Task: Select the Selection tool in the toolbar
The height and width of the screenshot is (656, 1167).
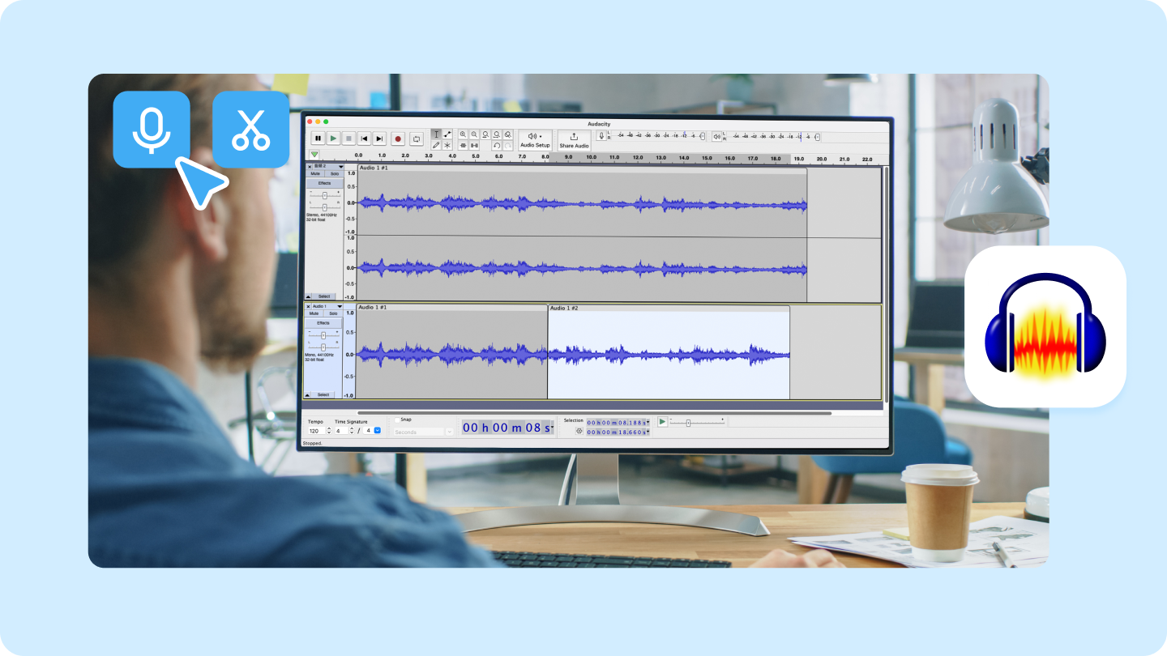Action: (x=436, y=134)
